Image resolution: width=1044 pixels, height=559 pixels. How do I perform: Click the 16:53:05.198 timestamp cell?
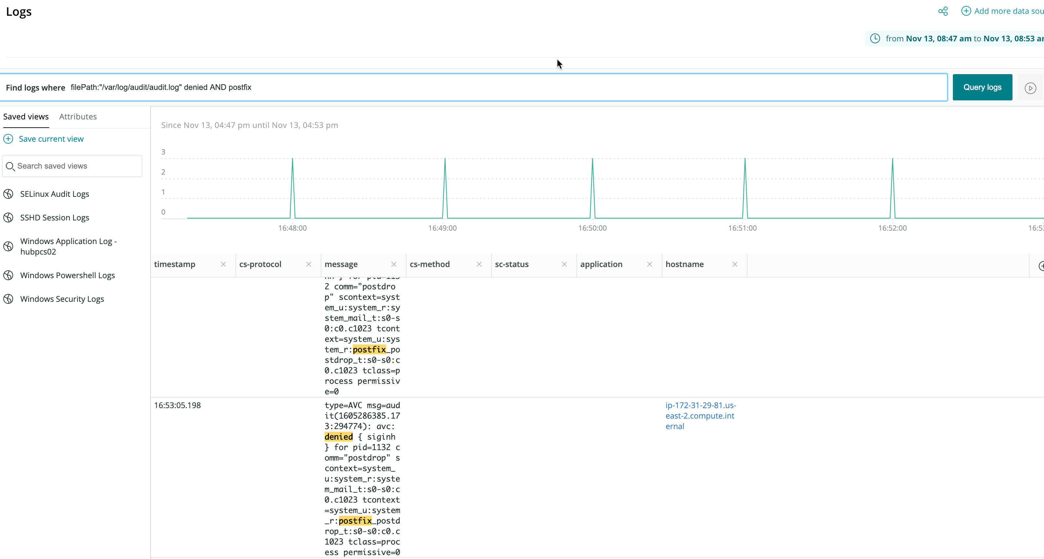pyautogui.click(x=177, y=405)
